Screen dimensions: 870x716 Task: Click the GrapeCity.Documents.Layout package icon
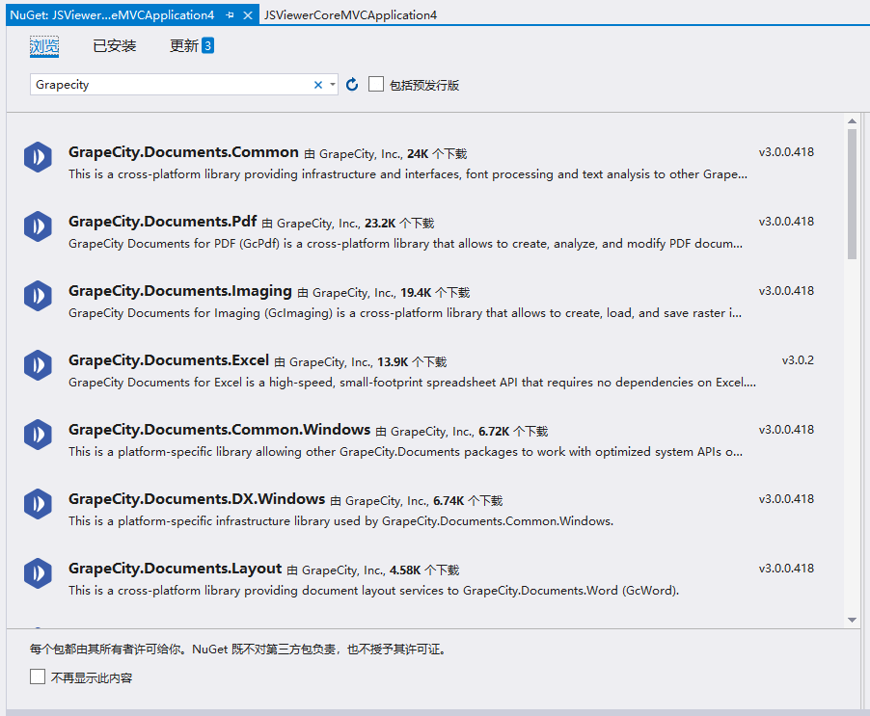tap(38, 573)
